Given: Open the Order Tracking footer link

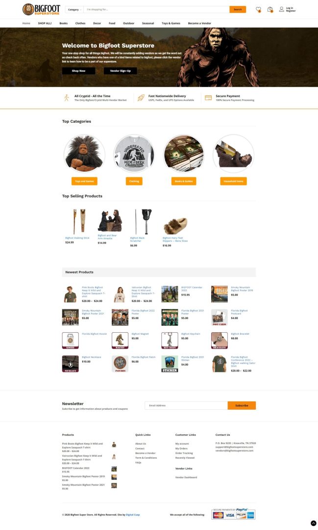Looking at the screenshot, I should point(184,453).
